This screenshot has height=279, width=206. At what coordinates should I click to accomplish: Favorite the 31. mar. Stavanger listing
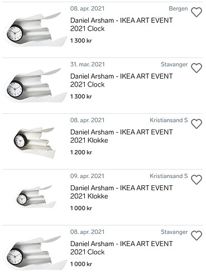[197, 68]
